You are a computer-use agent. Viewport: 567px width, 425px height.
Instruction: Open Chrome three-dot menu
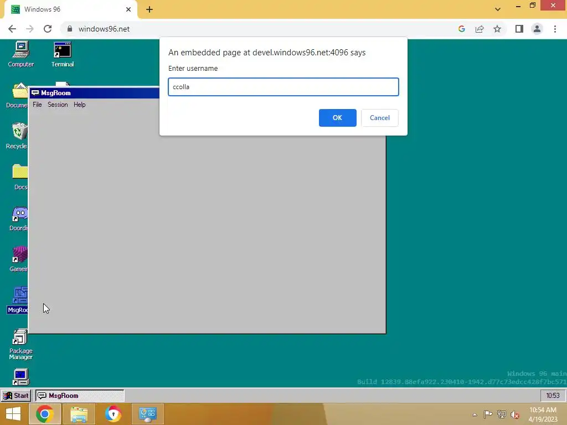[x=555, y=29]
